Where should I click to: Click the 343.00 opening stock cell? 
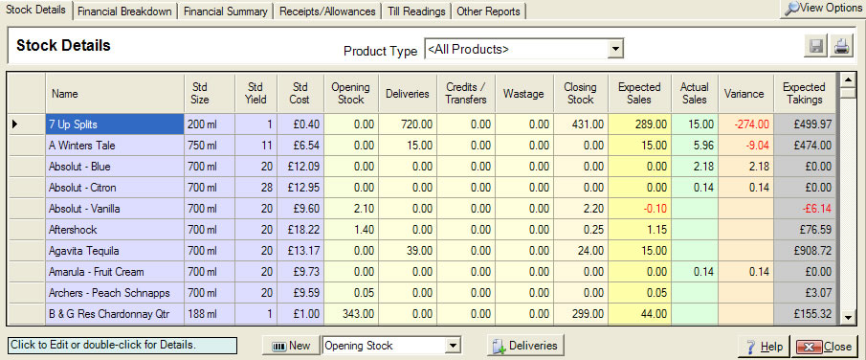351,313
